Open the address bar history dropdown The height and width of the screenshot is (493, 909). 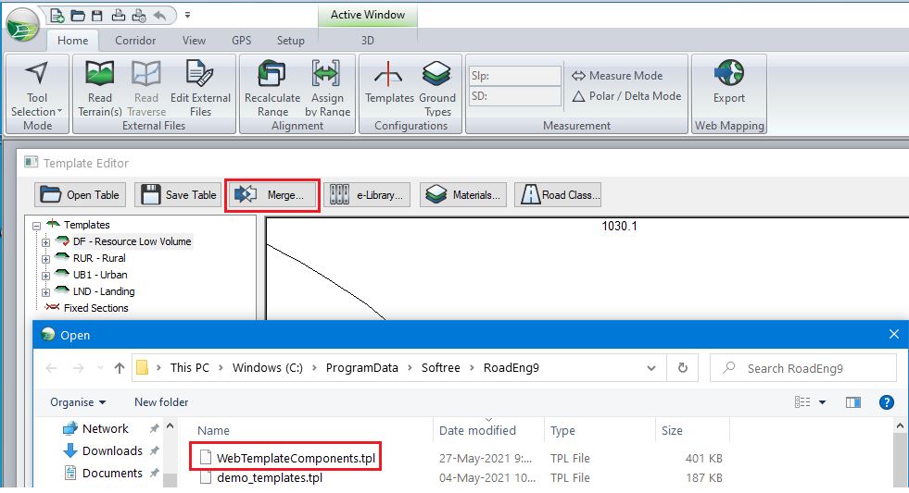pos(651,368)
